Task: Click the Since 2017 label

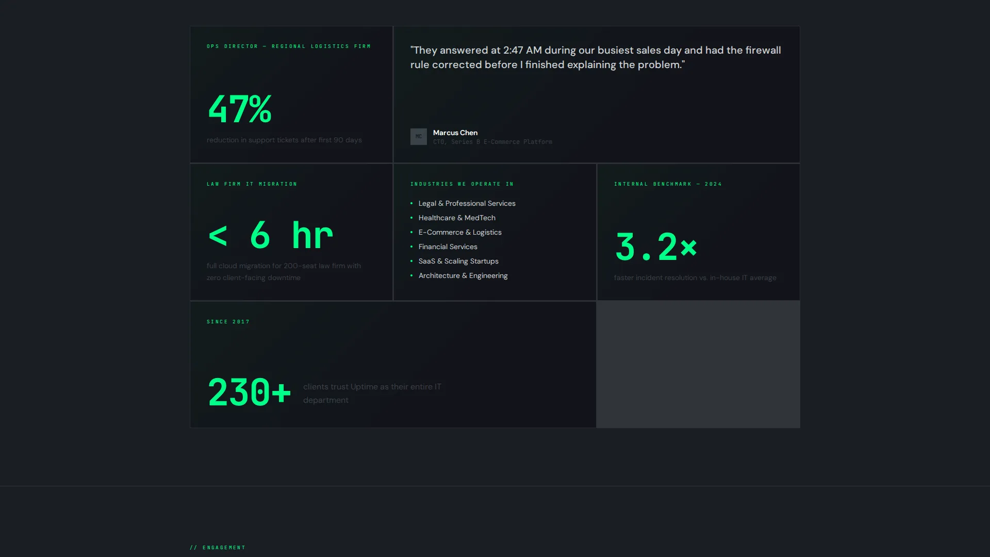Action: tap(228, 322)
